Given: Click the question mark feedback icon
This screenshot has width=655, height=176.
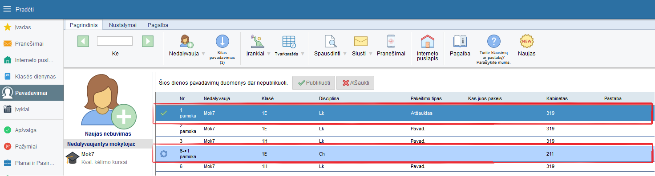Looking at the screenshot, I should (494, 41).
